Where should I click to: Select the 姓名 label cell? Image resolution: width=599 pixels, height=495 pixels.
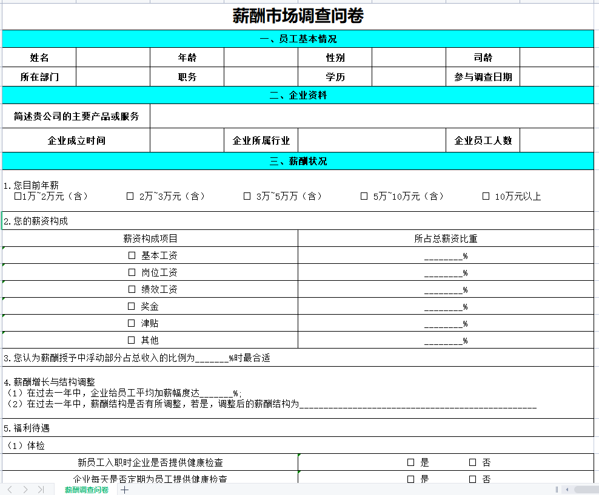pyautogui.click(x=39, y=57)
